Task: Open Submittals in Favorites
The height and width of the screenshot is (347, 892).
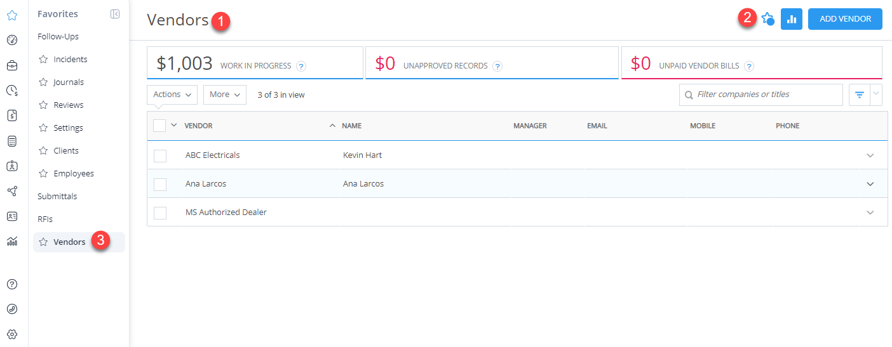Action: (x=57, y=197)
